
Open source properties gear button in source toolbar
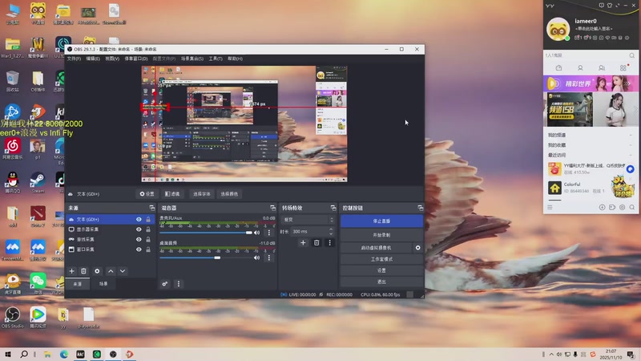click(147, 194)
